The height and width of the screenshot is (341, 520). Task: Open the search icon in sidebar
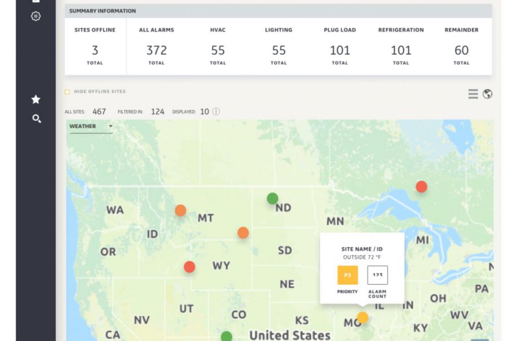36,118
